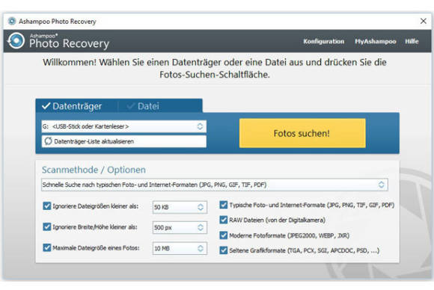Open the 10 MB maximum size dropdown
Image resolution: width=434 pixels, height=290 pixels.
coord(180,248)
